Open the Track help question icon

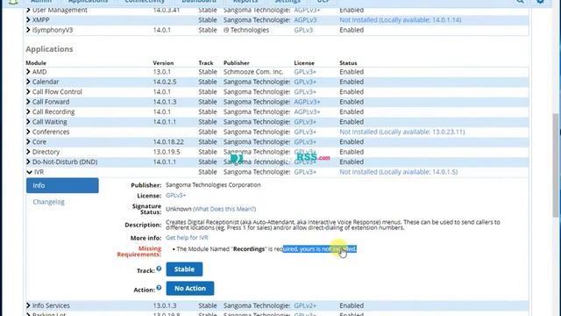coord(159,269)
